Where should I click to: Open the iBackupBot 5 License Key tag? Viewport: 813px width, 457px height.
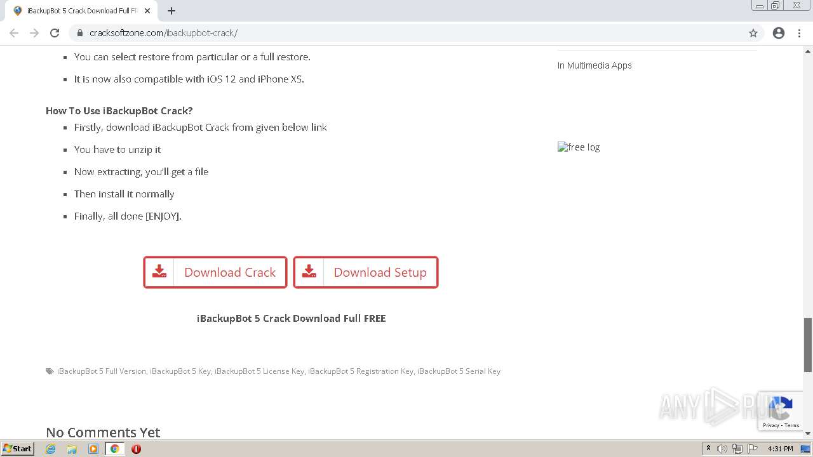259,371
